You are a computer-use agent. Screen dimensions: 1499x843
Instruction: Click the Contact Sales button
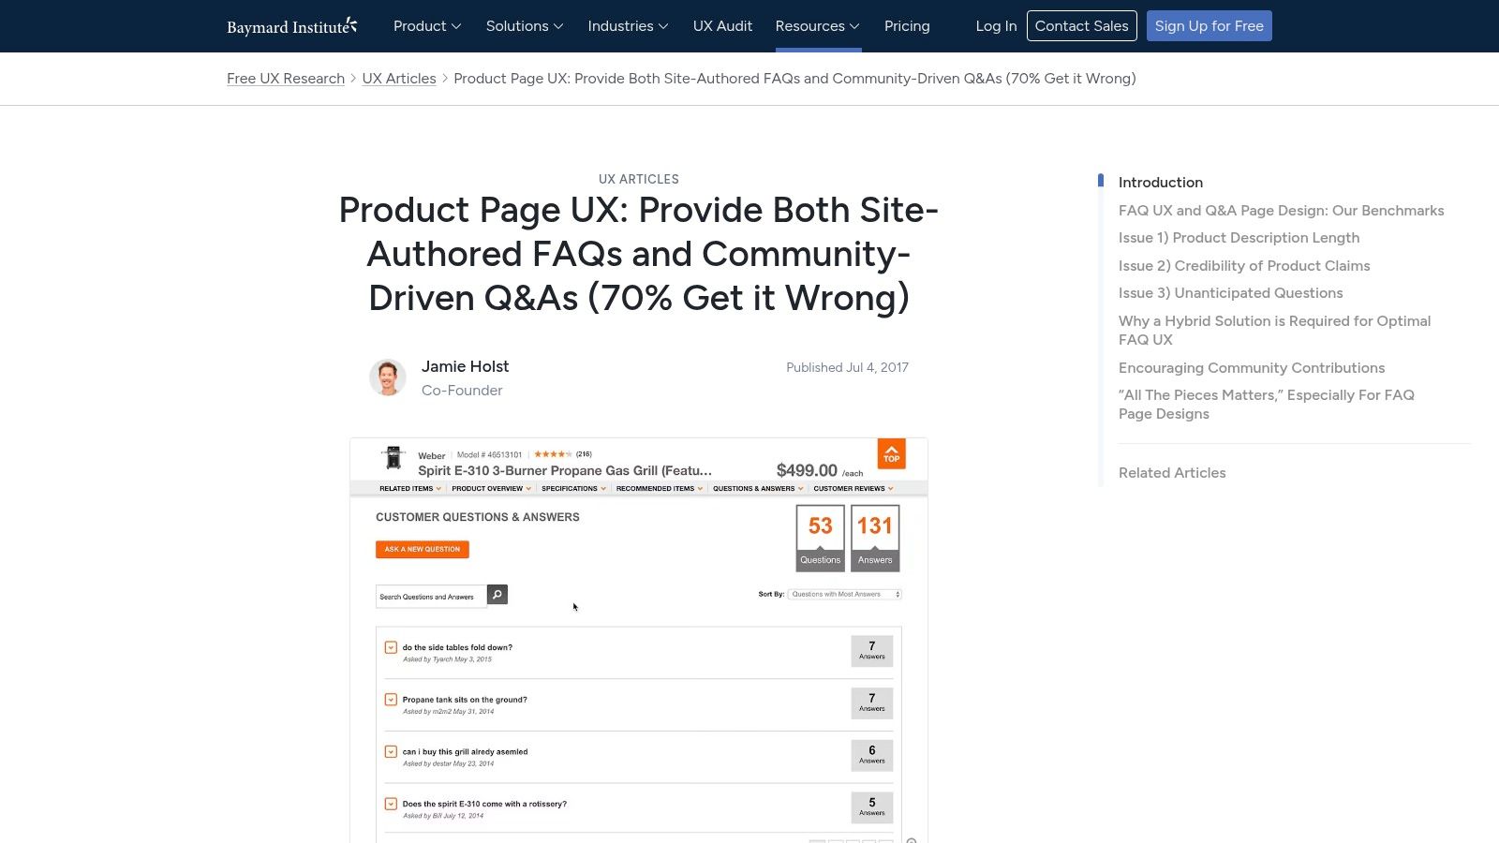pyautogui.click(x=1081, y=26)
